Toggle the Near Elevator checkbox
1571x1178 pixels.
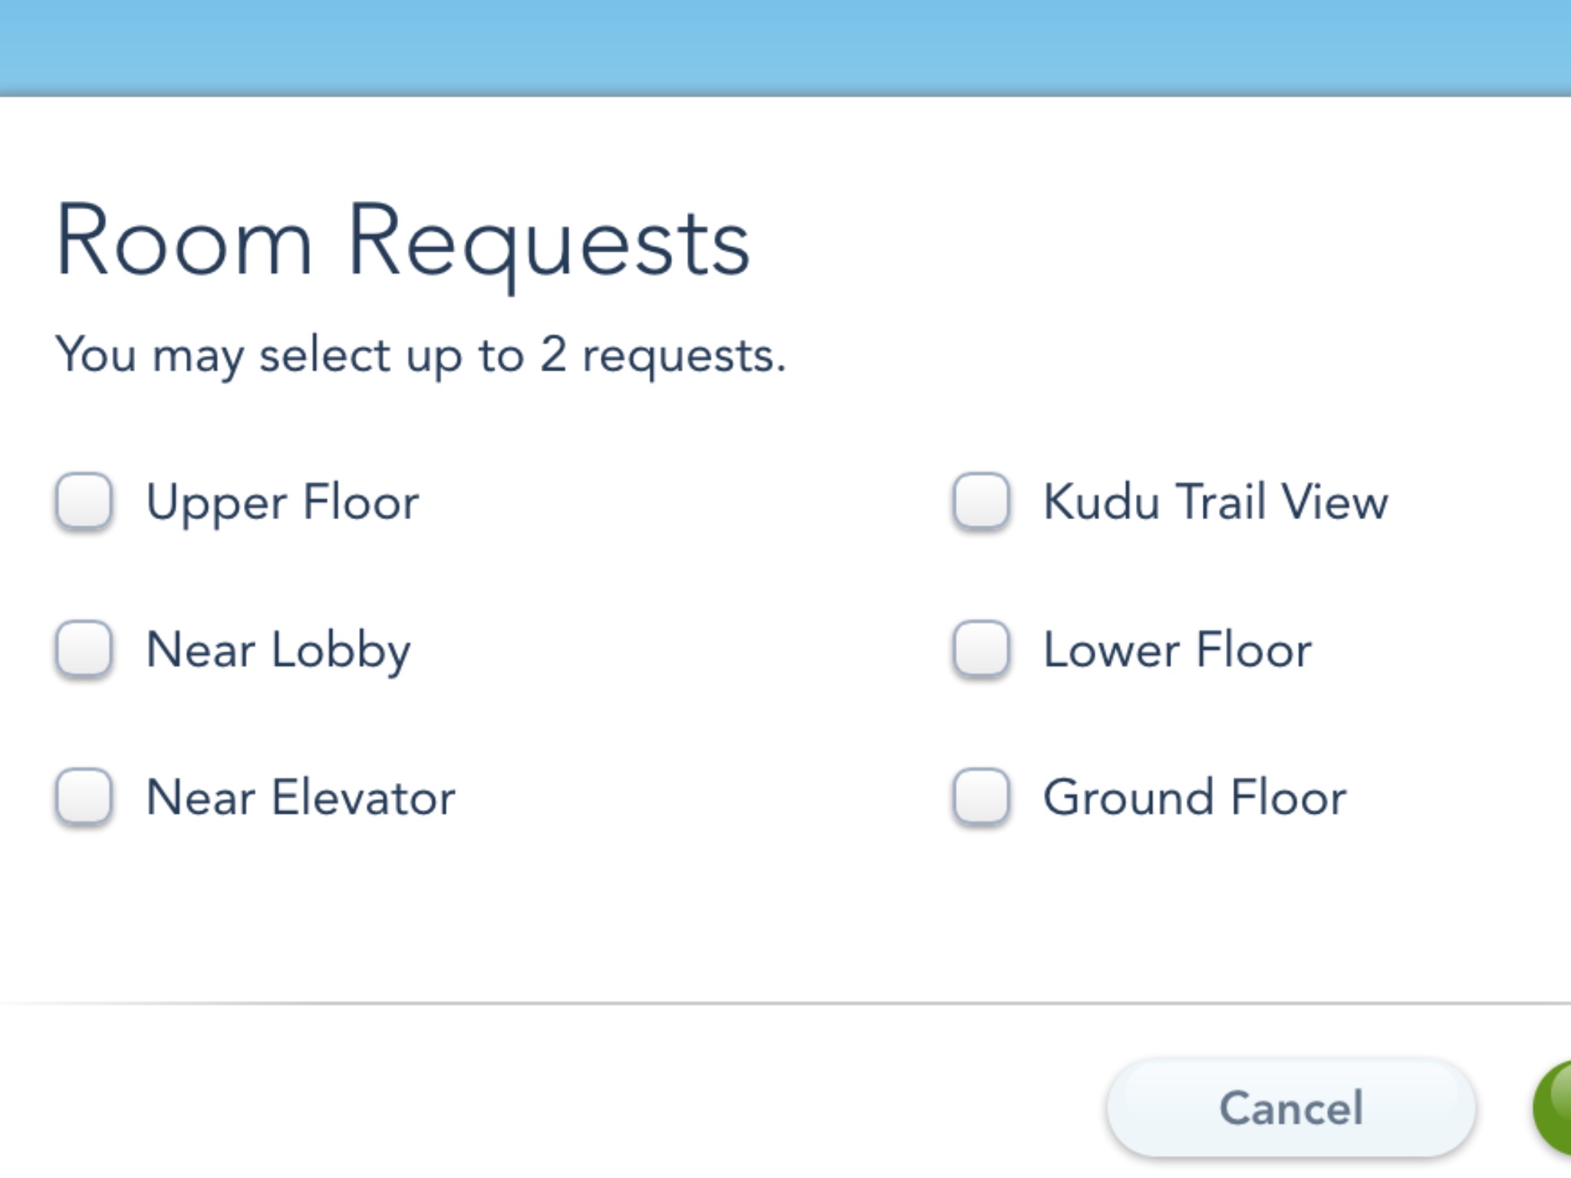[x=84, y=796]
